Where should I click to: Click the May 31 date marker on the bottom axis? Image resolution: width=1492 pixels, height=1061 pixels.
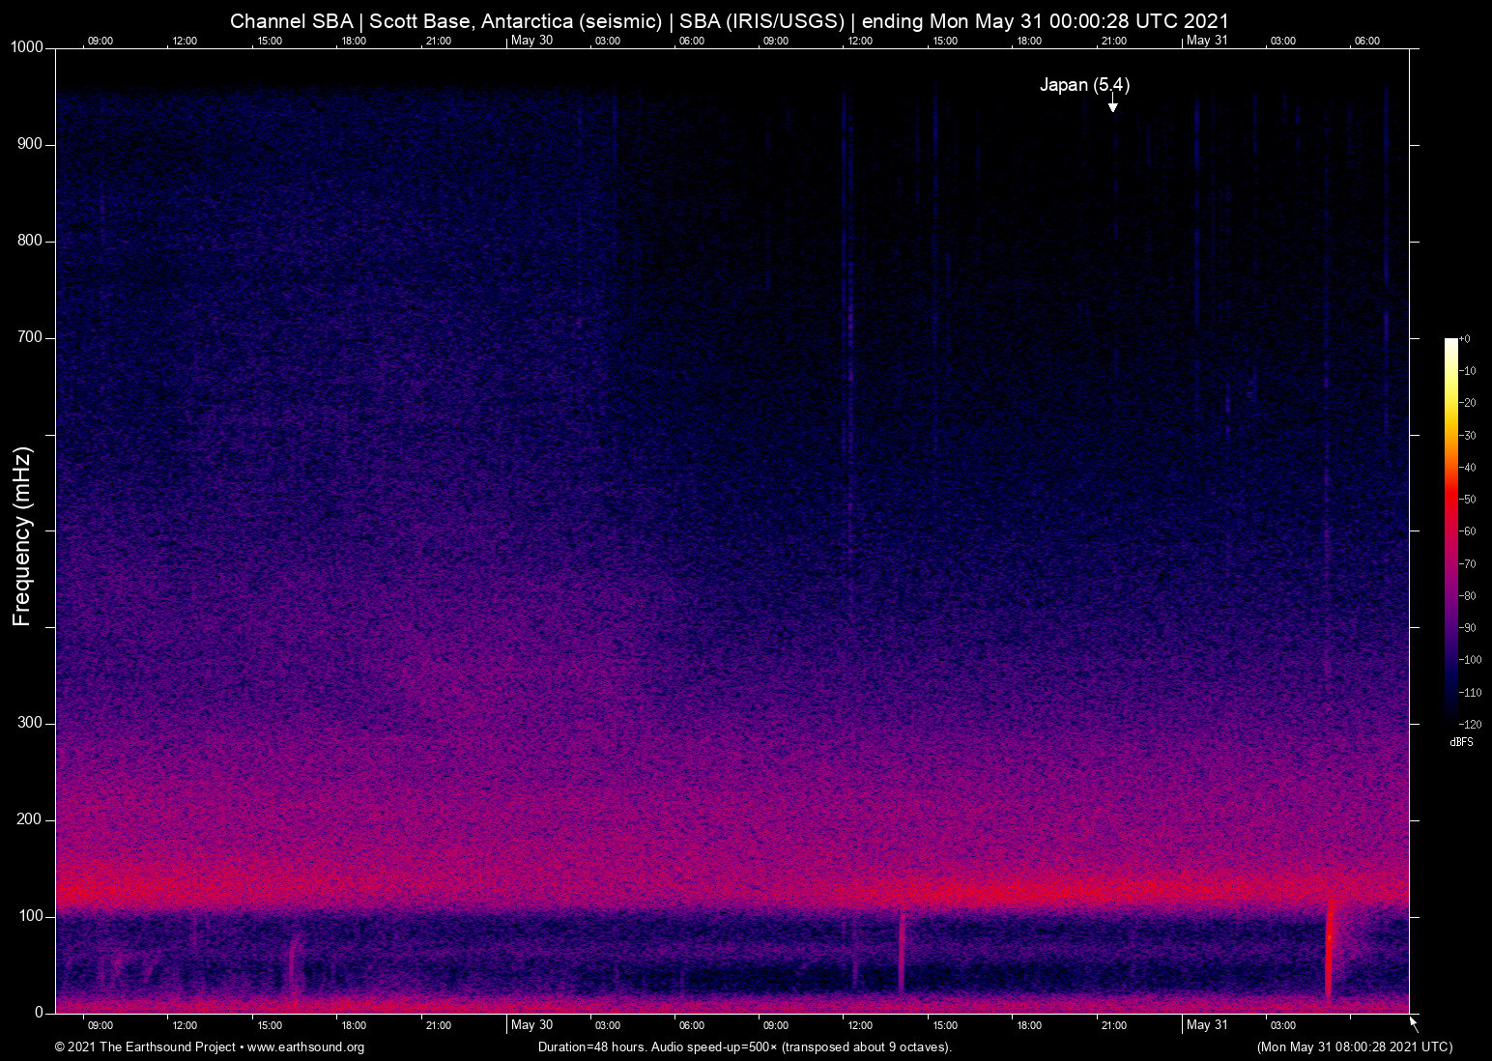pyautogui.click(x=1207, y=1025)
